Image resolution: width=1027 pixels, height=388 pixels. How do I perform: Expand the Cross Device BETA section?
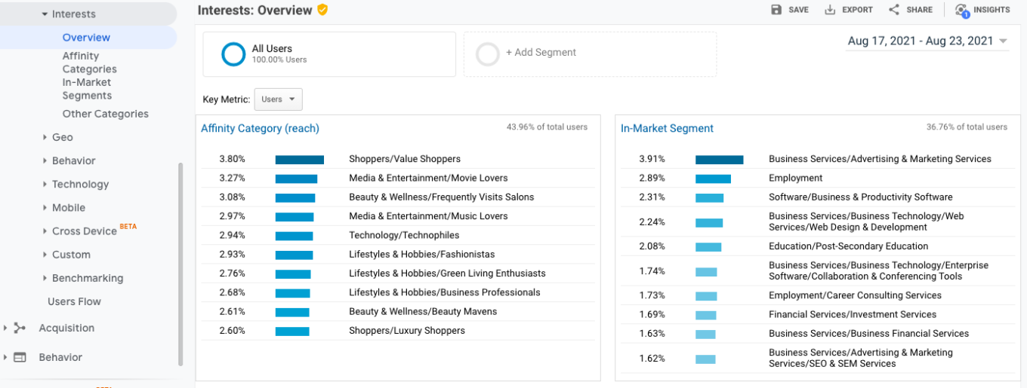[45, 231]
